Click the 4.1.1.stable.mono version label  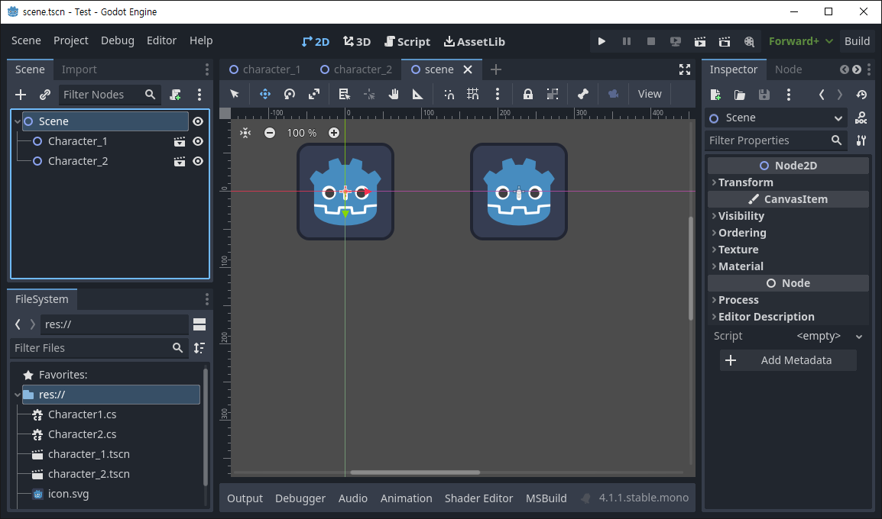pos(643,498)
